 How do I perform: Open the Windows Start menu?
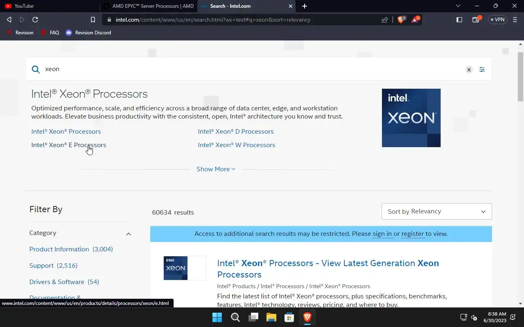(x=217, y=317)
